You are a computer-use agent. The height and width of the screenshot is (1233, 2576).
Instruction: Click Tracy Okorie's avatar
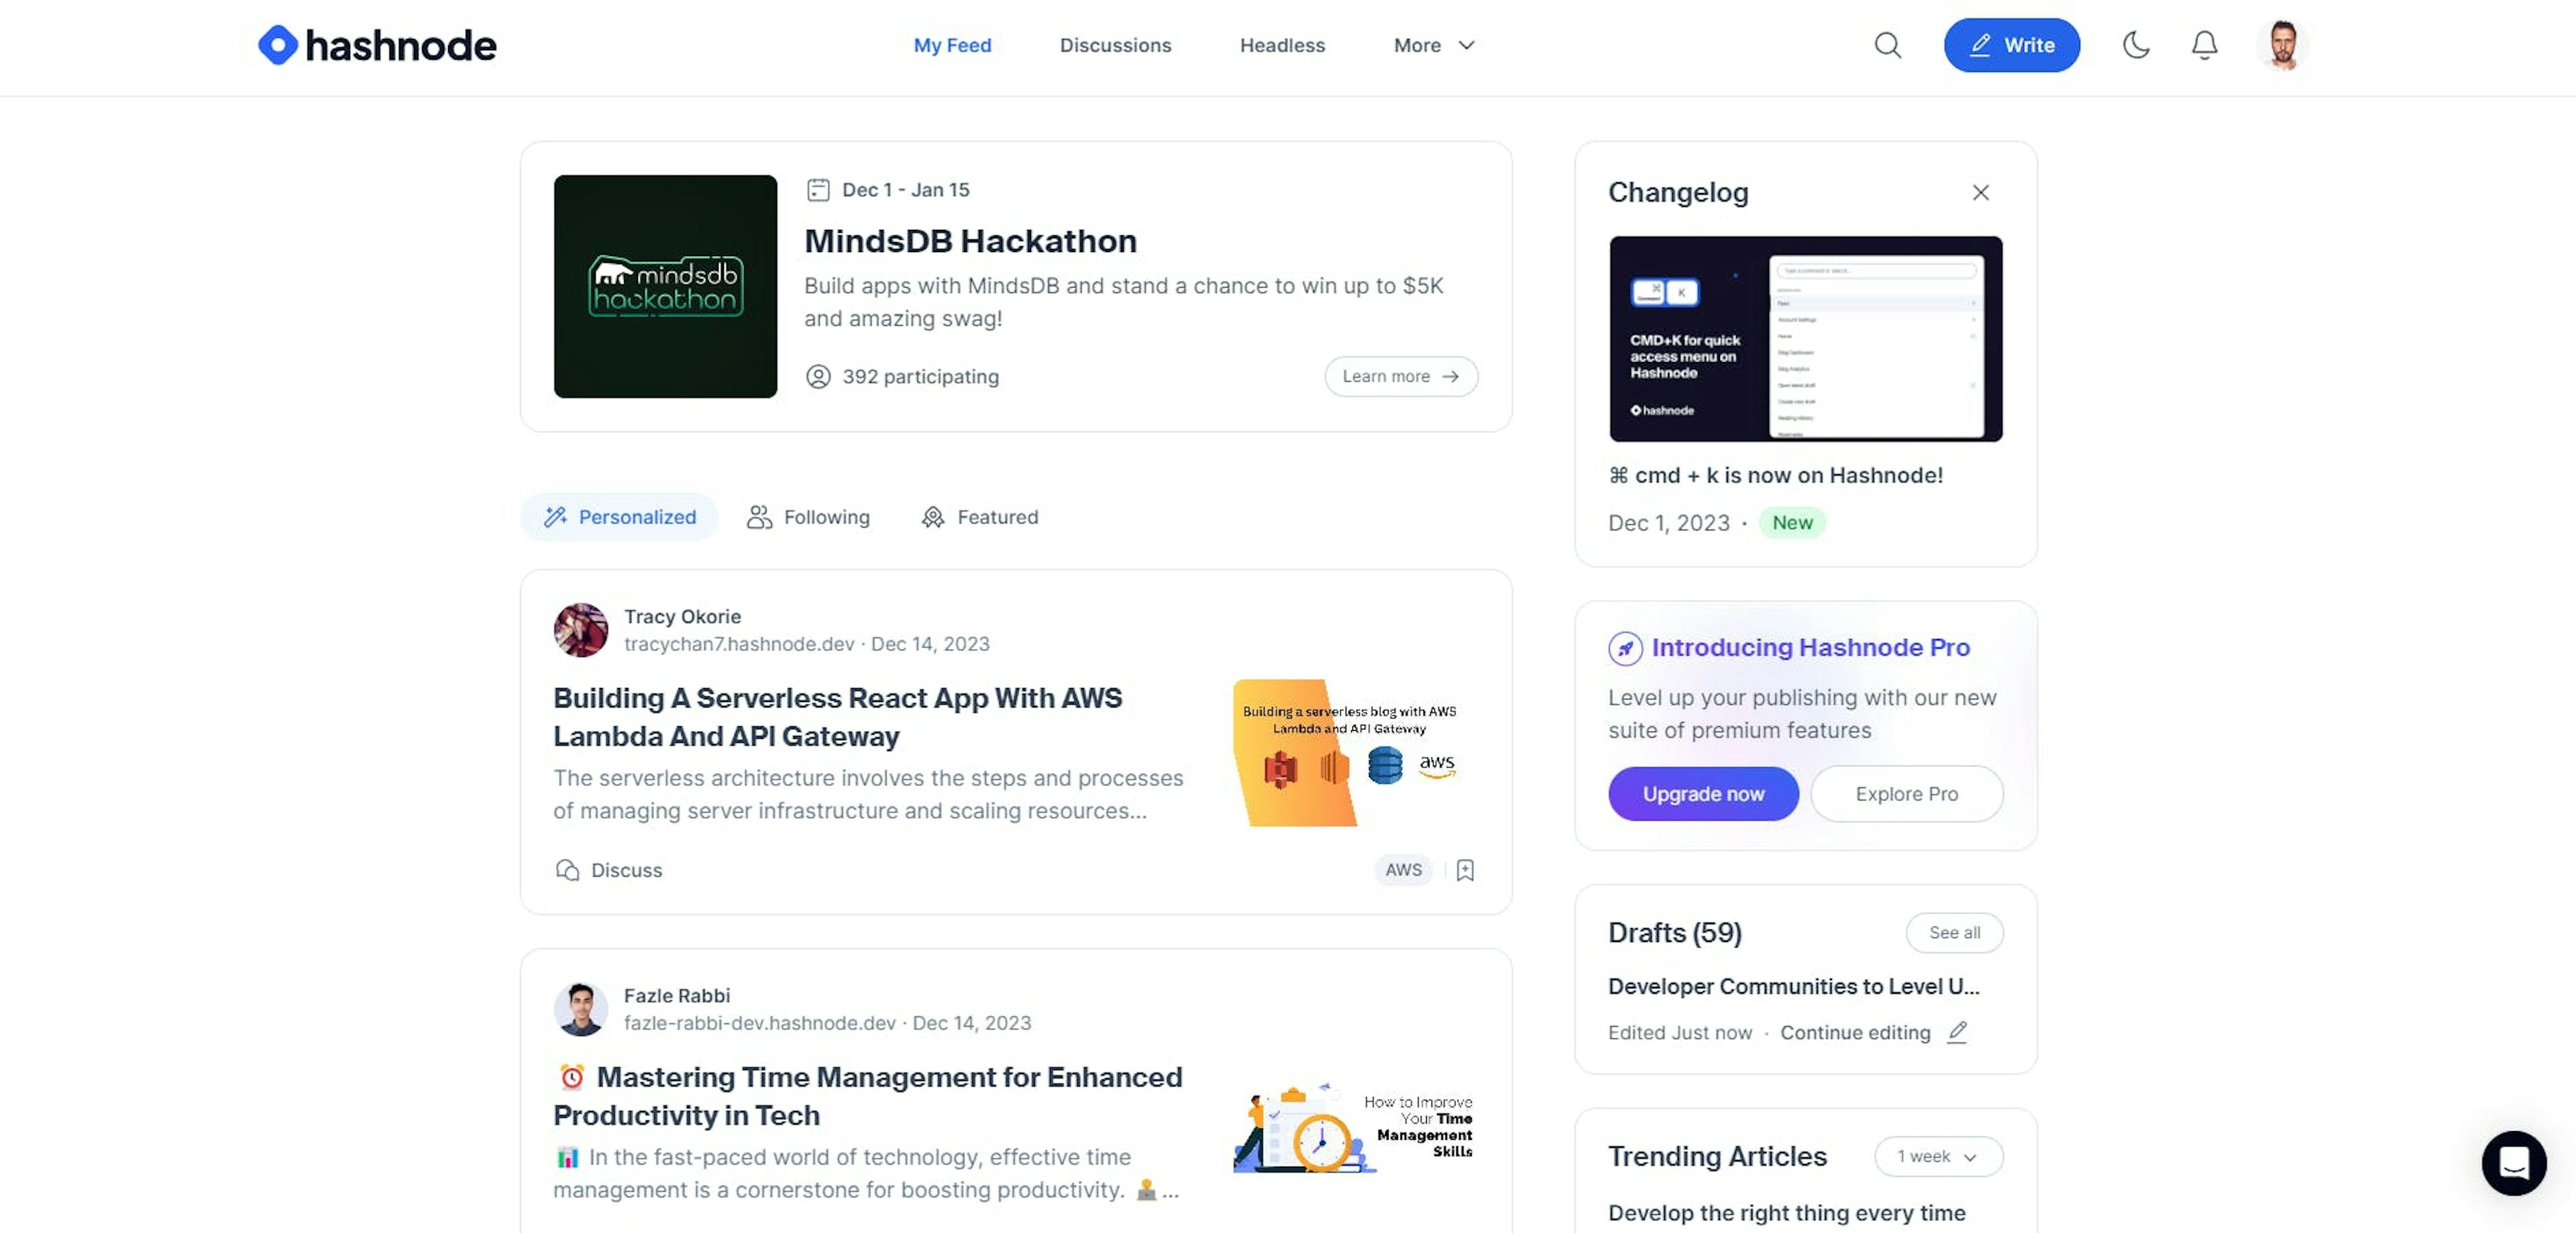(581, 630)
